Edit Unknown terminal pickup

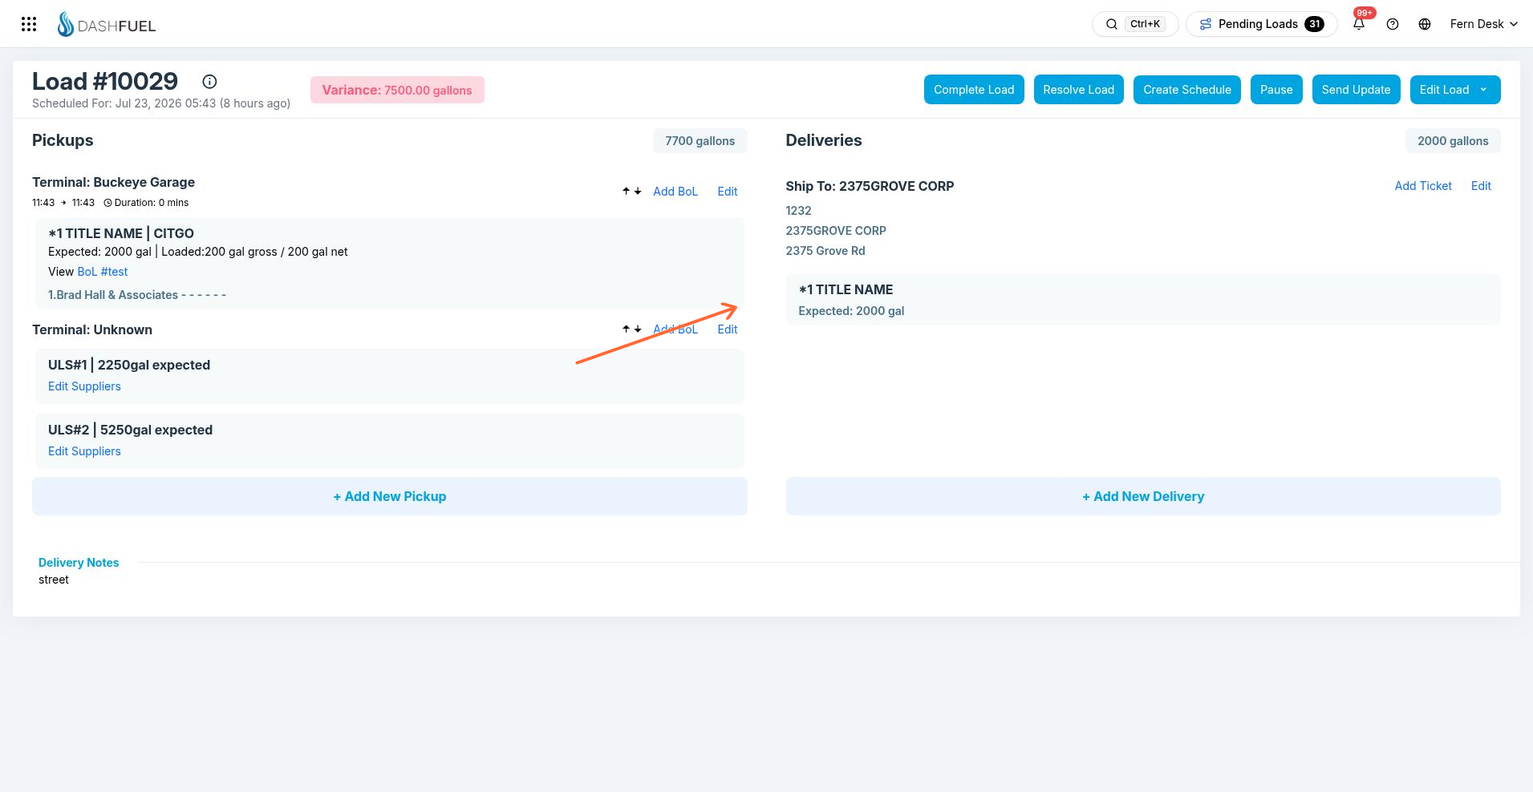[728, 329]
